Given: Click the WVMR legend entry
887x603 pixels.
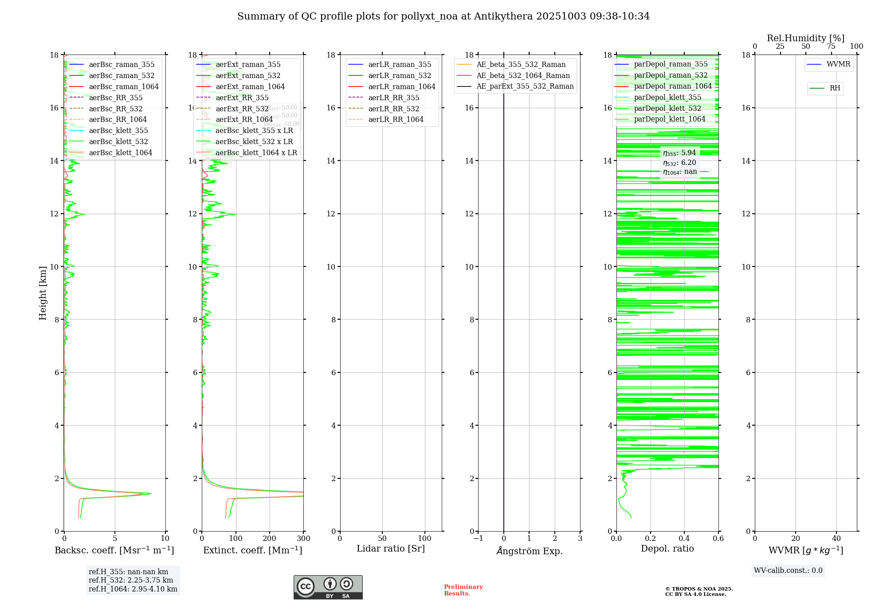Looking at the screenshot, I should click(838, 64).
